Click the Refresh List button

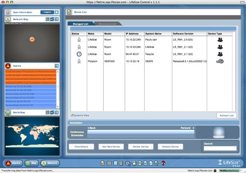click(226, 115)
